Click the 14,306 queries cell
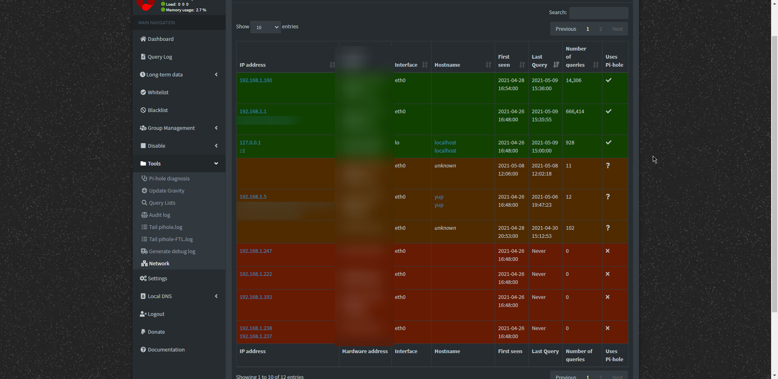 [x=582, y=88]
